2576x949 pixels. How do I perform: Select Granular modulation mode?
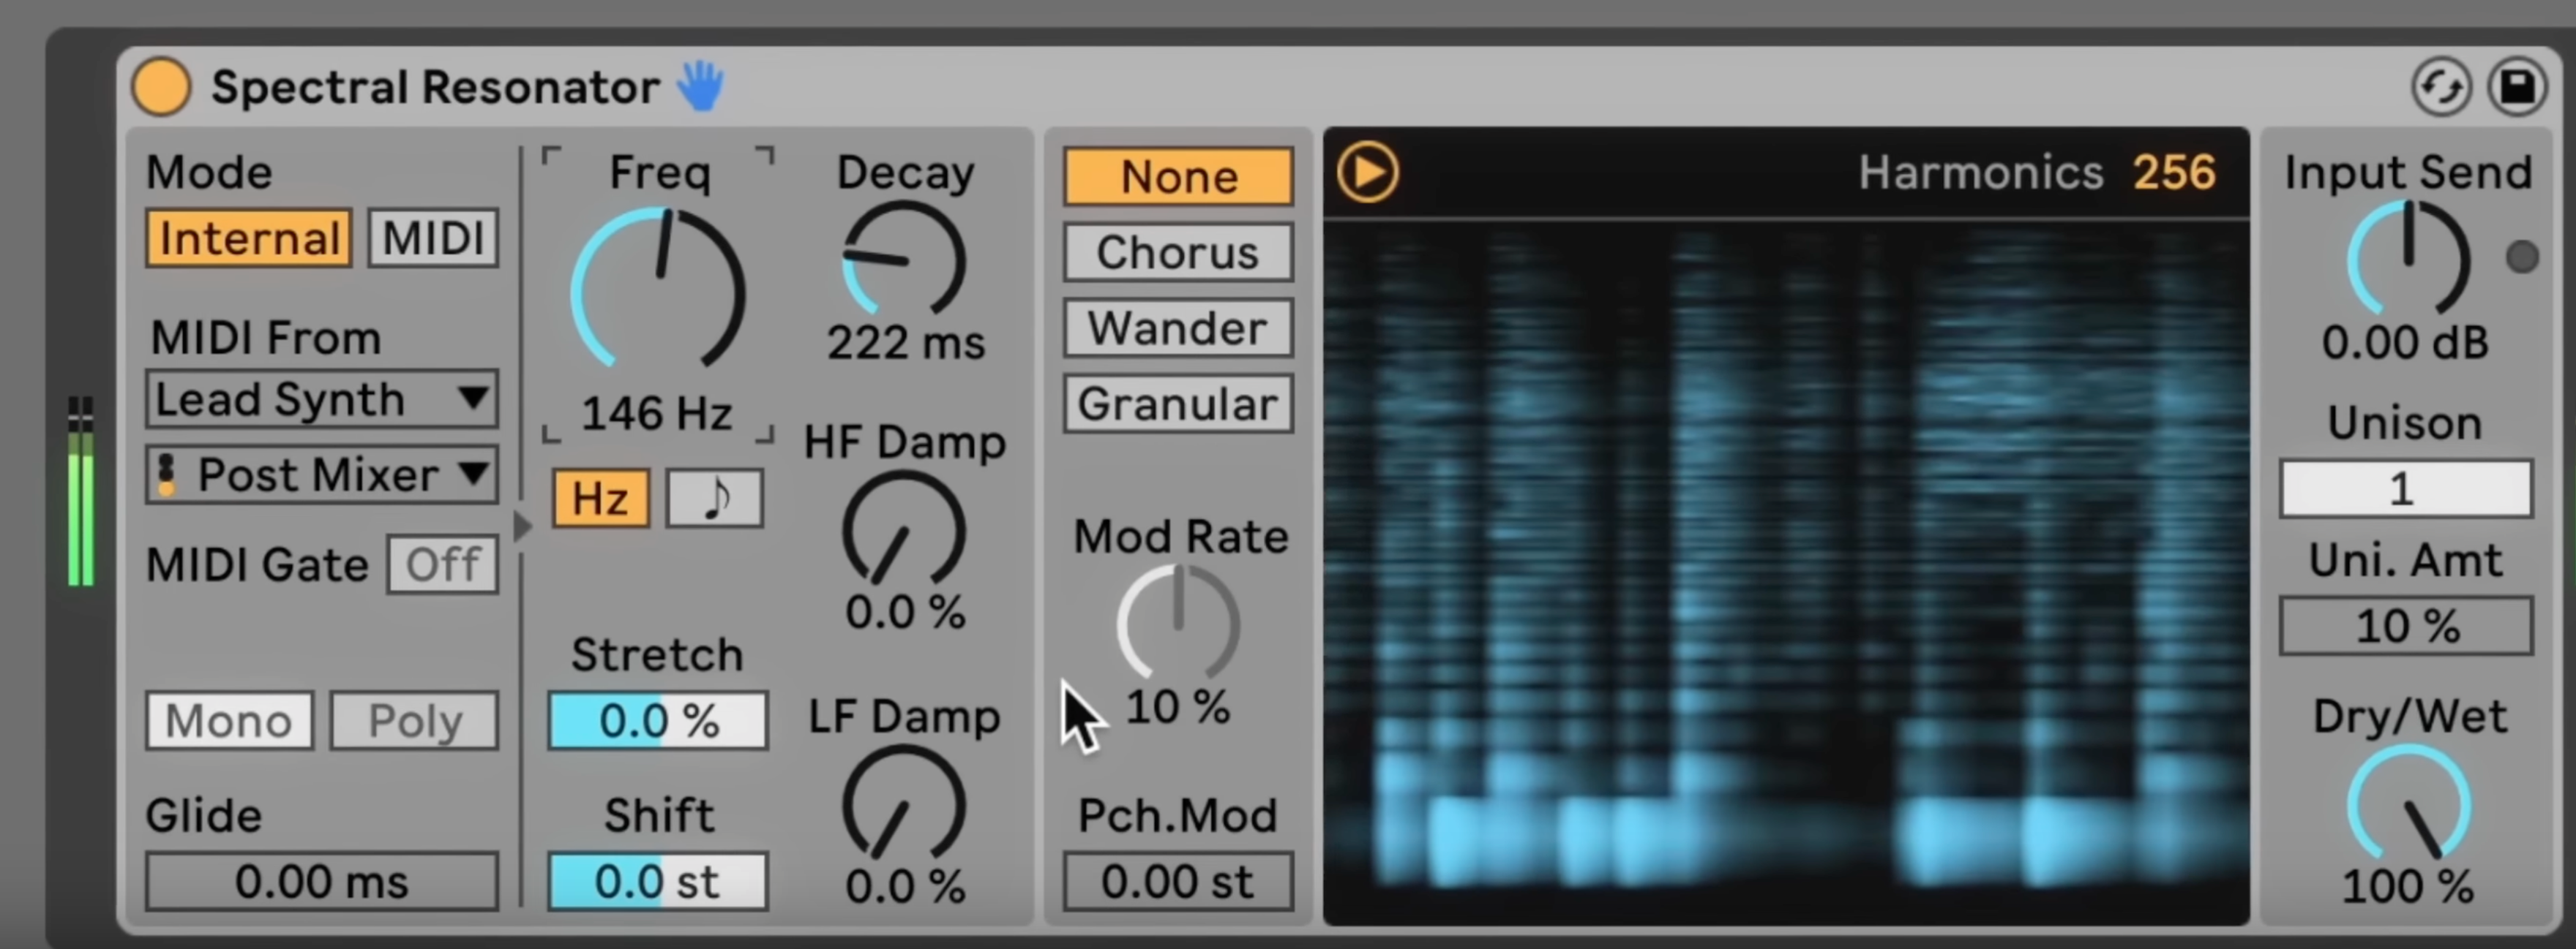(1179, 404)
